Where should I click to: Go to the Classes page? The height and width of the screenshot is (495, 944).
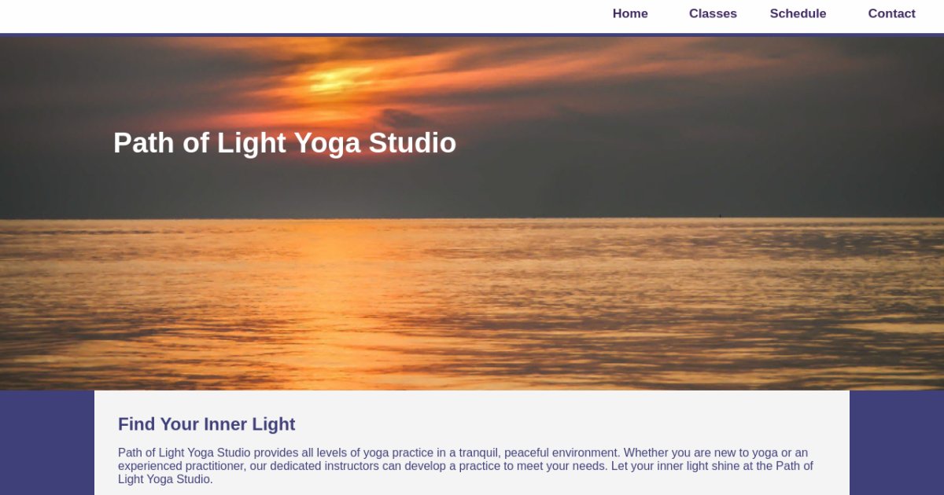713,13
